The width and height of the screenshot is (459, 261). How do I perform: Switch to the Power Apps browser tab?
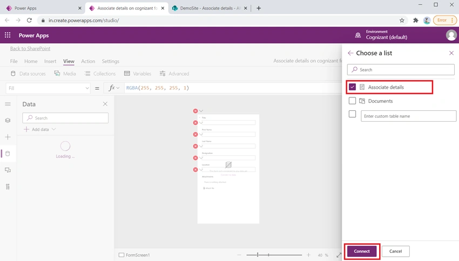43,8
